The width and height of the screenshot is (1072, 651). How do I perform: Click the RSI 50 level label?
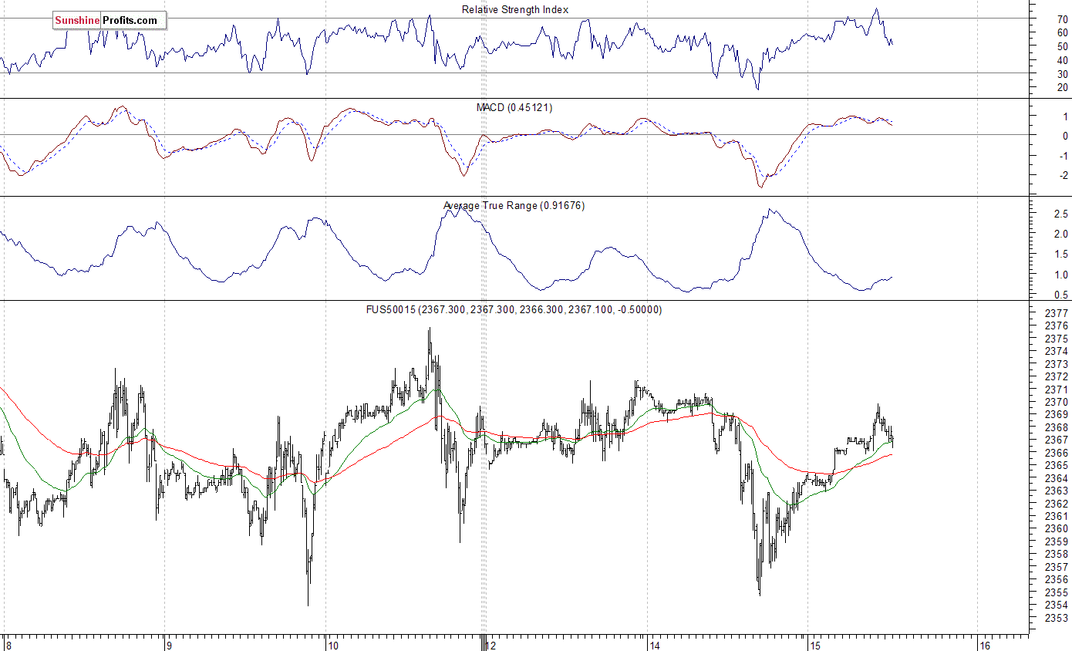point(1064,46)
